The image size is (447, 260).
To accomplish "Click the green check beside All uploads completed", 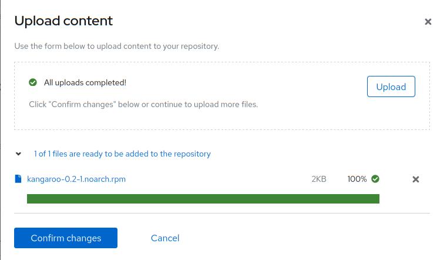I will click(33, 82).
